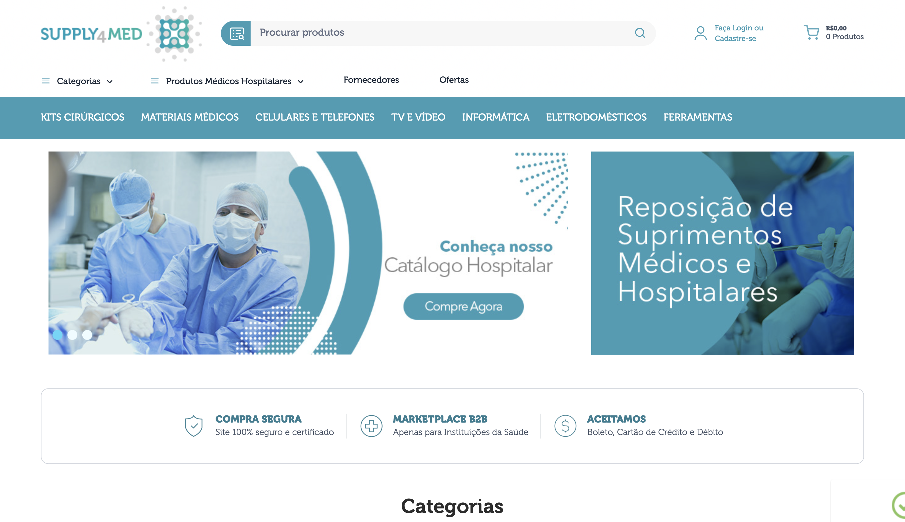Click the magnifier search icon
This screenshot has width=905, height=522.
point(640,33)
